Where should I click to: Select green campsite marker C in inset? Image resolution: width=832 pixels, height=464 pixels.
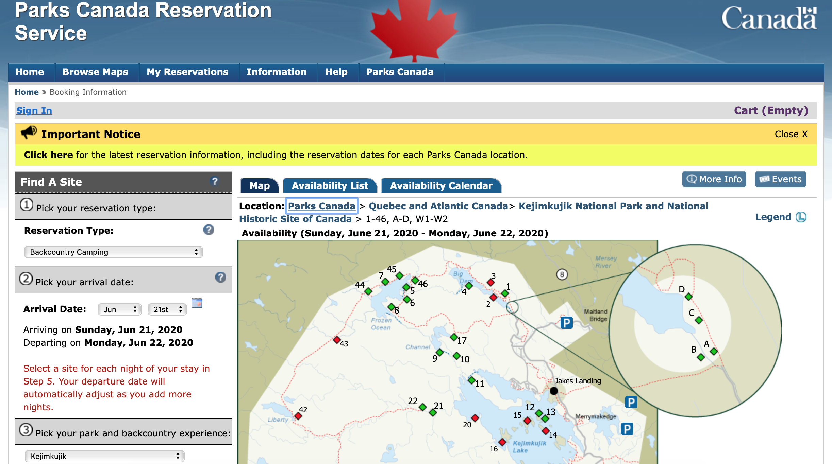pyautogui.click(x=699, y=320)
